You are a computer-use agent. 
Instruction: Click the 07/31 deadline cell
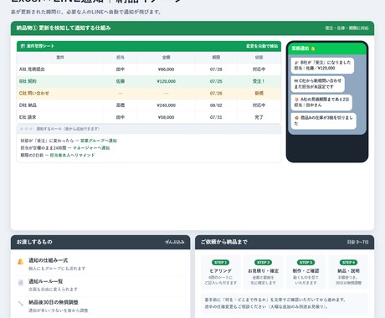pos(216,117)
